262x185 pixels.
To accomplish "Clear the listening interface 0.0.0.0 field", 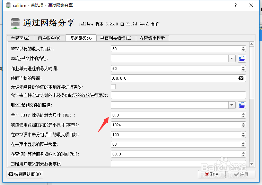I will (241, 78).
